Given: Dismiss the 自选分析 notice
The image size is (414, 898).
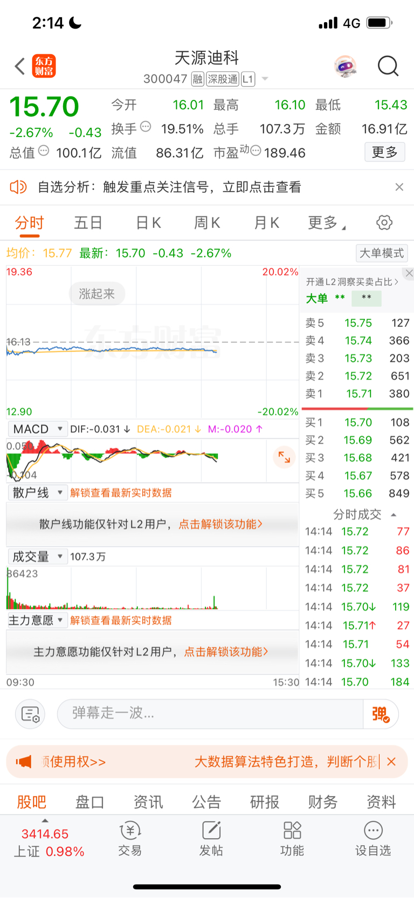Looking at the screenshot, I should pos(399,187).
